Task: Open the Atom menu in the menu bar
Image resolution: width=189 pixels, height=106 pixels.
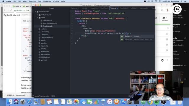Action: coord(9,1)
